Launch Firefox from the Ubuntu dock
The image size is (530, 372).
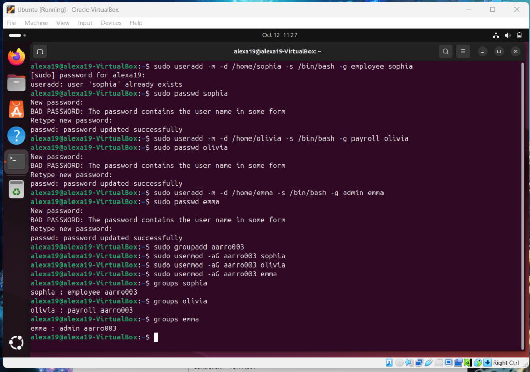pos(17,57)
